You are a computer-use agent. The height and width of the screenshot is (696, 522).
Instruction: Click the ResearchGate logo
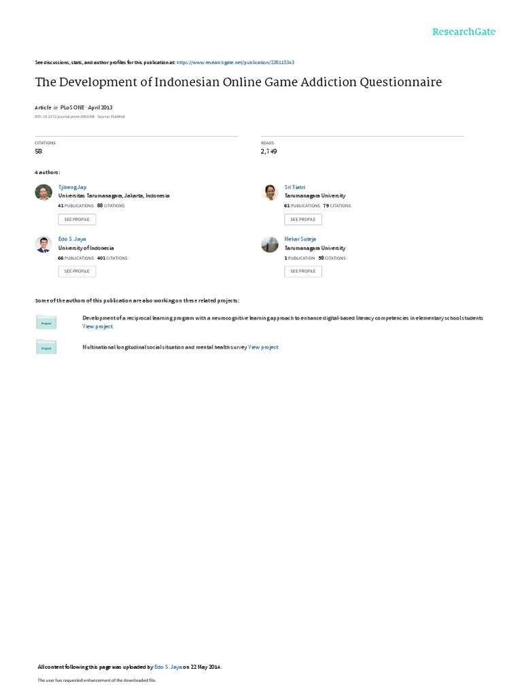coord(464,32)
